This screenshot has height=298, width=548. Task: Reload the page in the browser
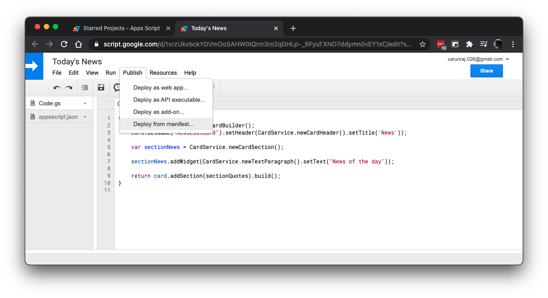point(64,44)
